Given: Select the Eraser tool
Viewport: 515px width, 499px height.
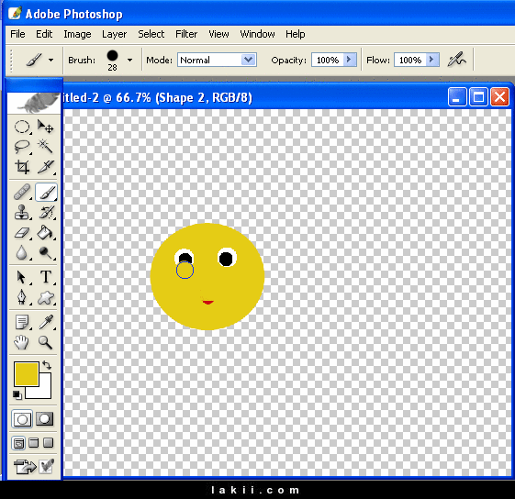Looking at the screenshot, I should pyautogui.click(x=22, y=233).
